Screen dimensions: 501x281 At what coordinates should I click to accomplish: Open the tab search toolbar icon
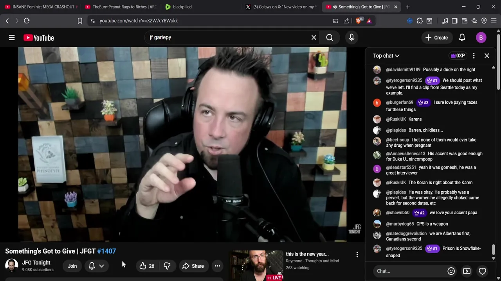click(x=429, y=21)
